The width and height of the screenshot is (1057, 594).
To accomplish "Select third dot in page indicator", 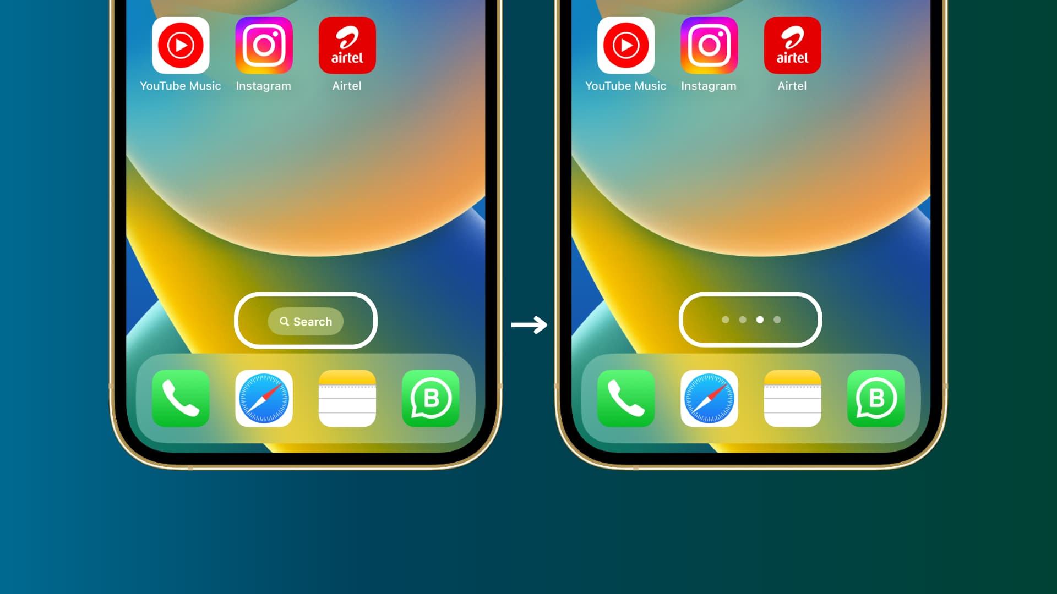I will pos(759,320).
